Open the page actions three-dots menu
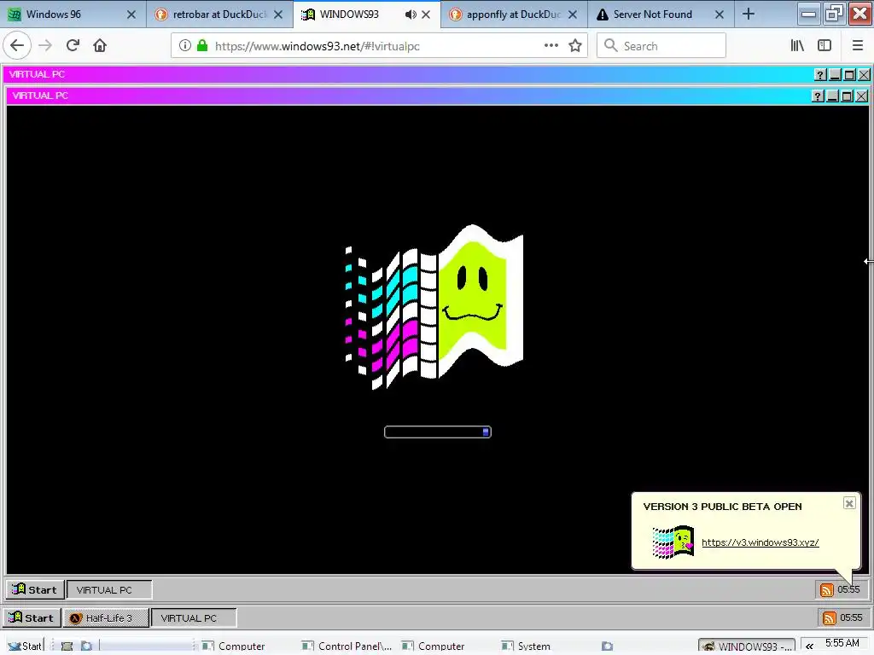 tap(551, 46)
